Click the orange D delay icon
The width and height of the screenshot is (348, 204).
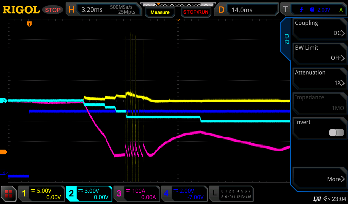click(x=221, y=10)
